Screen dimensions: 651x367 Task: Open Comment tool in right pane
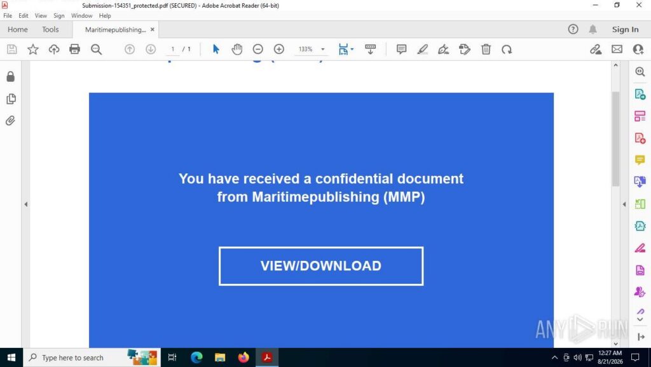[640, 160]
